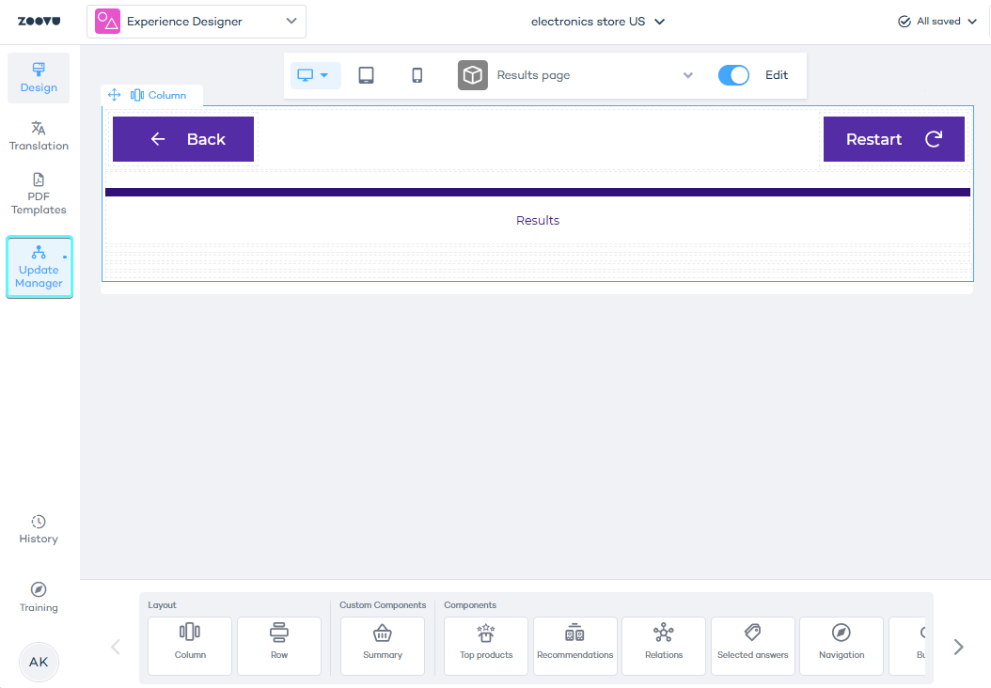This screenshot has height=688, width=991.
Task: Click the purple Restart button
Action: pyautogui.click(x=893, y=139)
